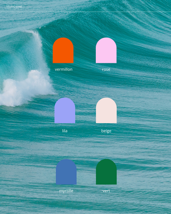Click the "rose" text label
This screenshot has width=171, height=214.
pos(106,69)
